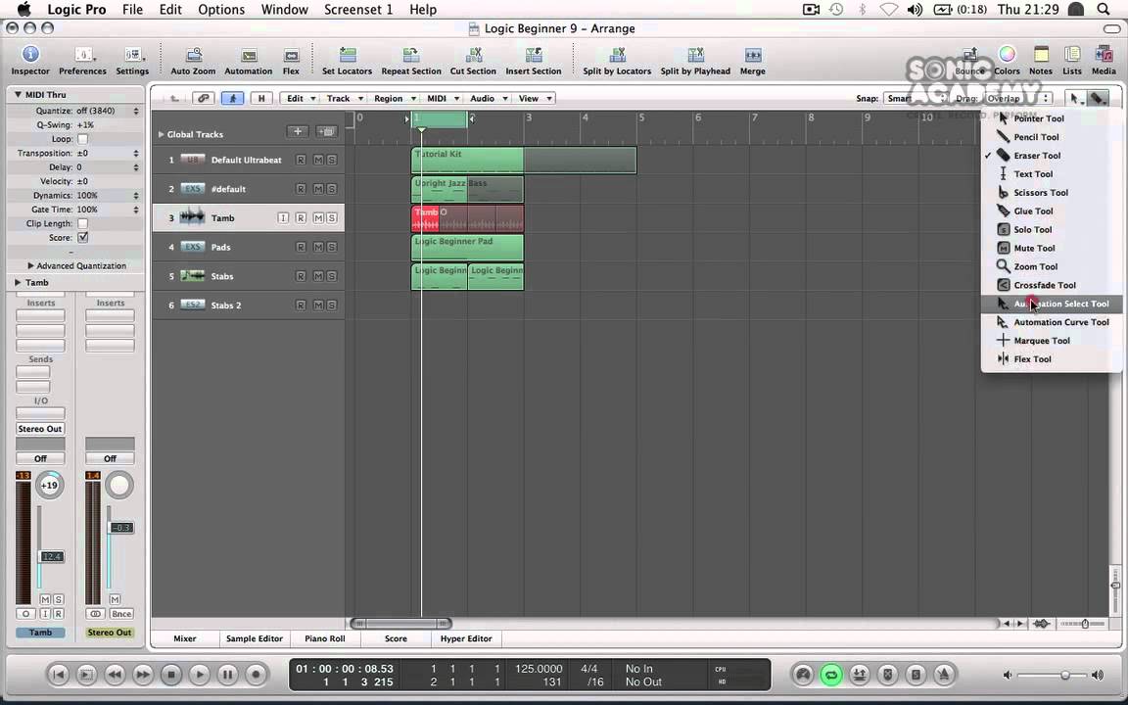The height and width of the screenshot is (705, 1128).
Task: Open the Hyper Editor tab
Action: 466,638
